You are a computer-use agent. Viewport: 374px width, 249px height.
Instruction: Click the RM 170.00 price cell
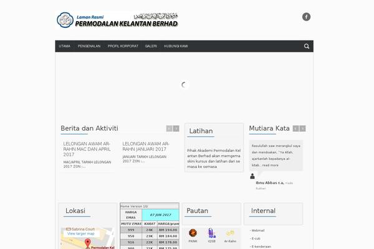tap(168, 242)
